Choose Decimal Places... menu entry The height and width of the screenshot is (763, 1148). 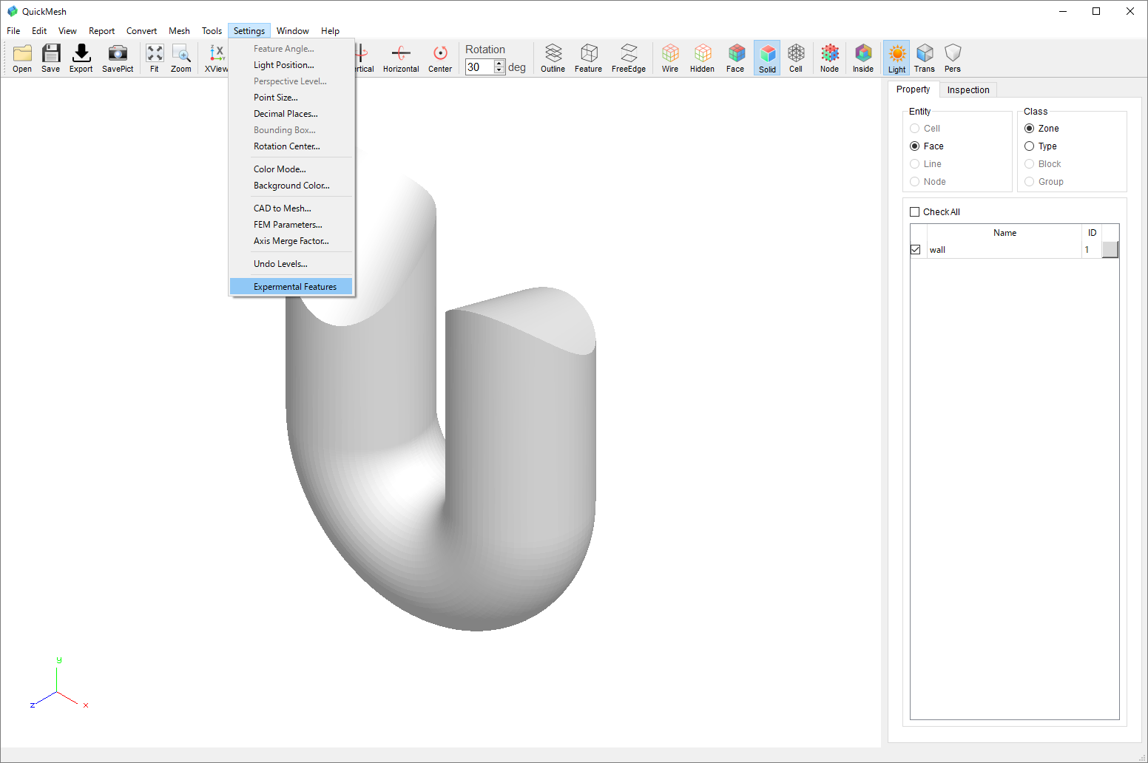coord(291,114)
